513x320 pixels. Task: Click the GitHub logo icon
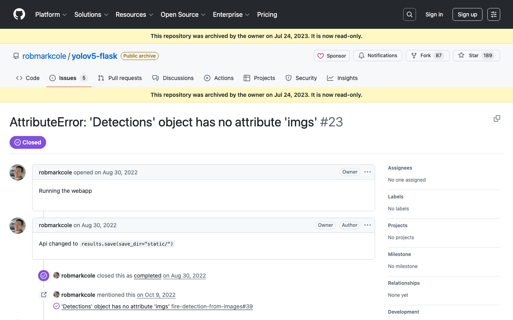tap(19, 14)
